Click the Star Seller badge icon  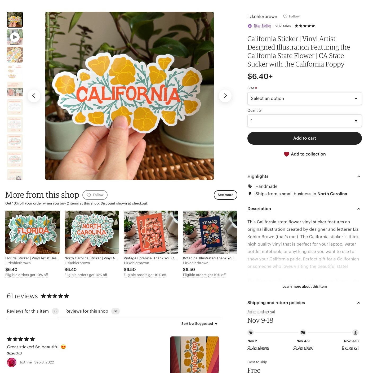point(250,26)
